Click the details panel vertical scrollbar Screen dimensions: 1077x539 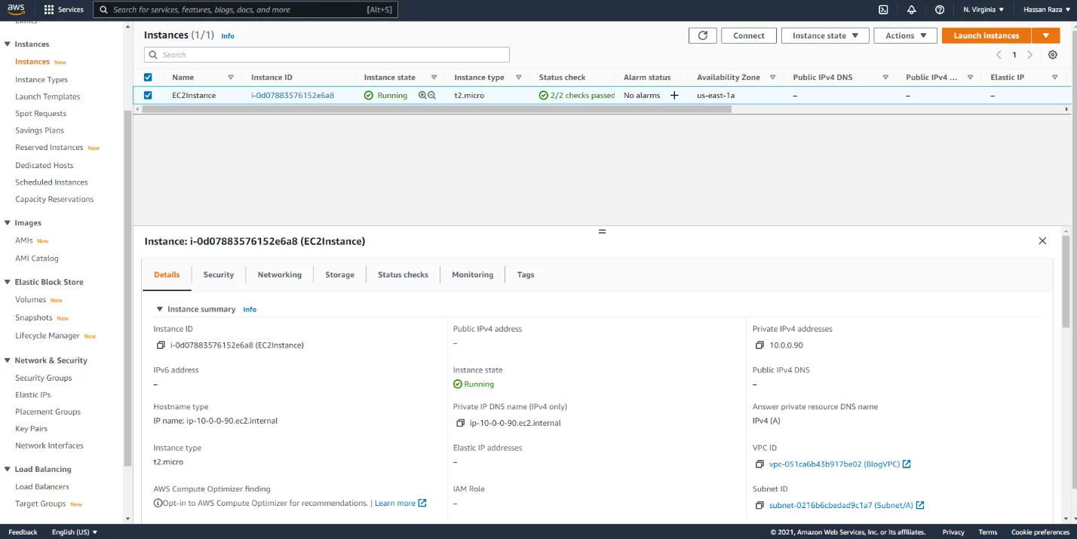point(1066,281)
